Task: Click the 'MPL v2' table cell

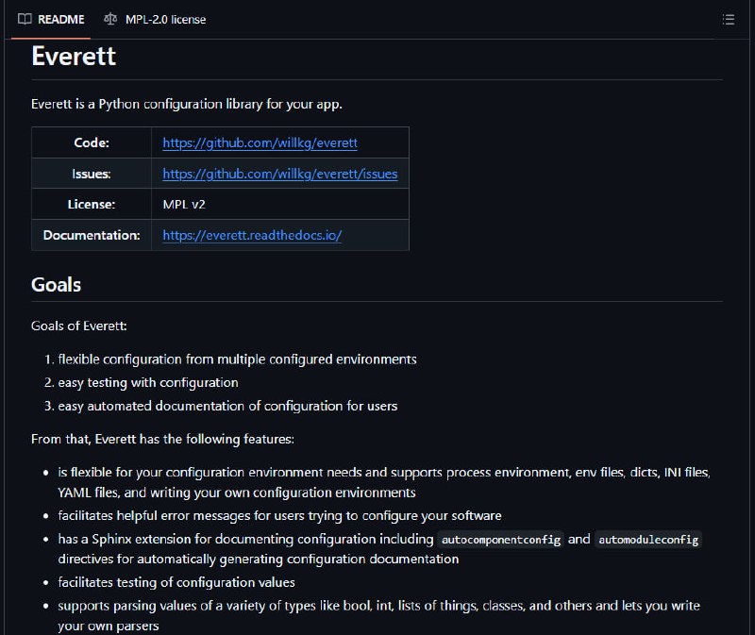Action: [x=280, y=204]
